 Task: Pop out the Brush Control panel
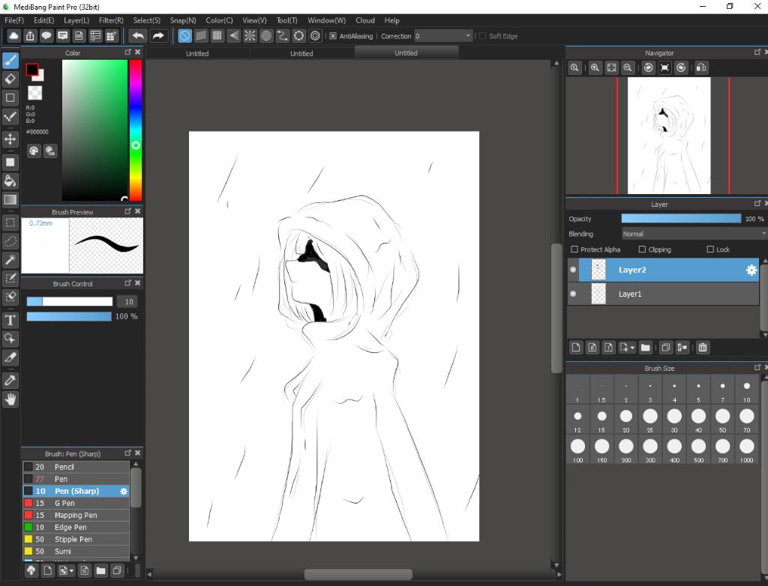click(127, 283)
